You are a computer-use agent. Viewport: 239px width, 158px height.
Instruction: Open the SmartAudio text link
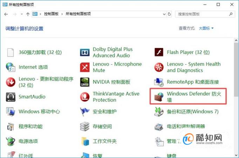tap(32, 97)
